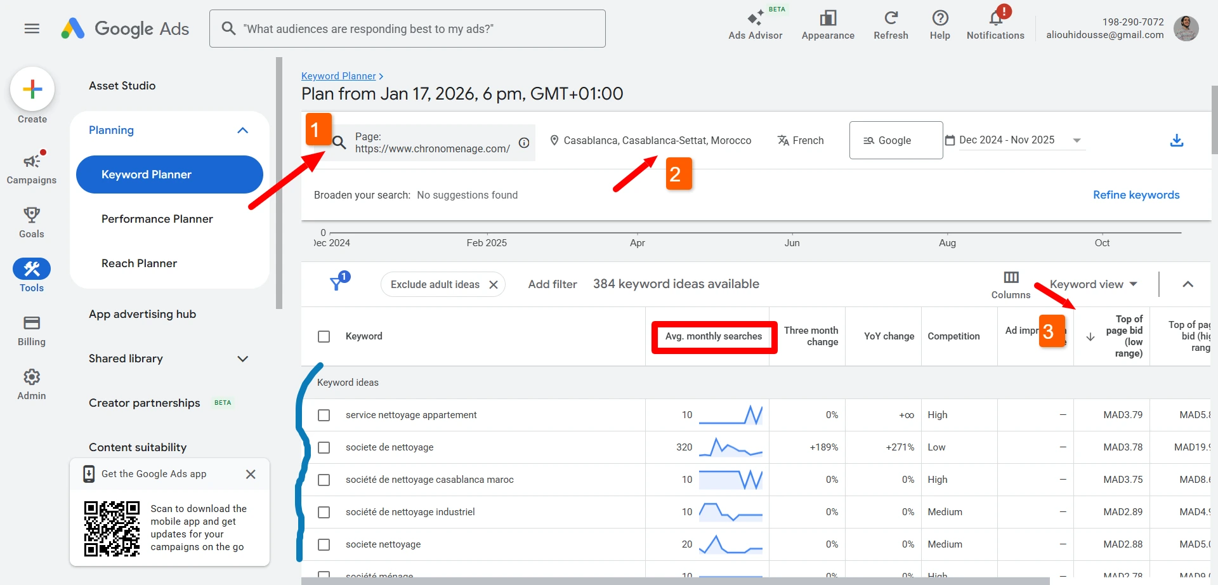The image size is (1218, 585).
Task: Expand the Shared library section
Action: pyautogui.click(x=242, y=358)
